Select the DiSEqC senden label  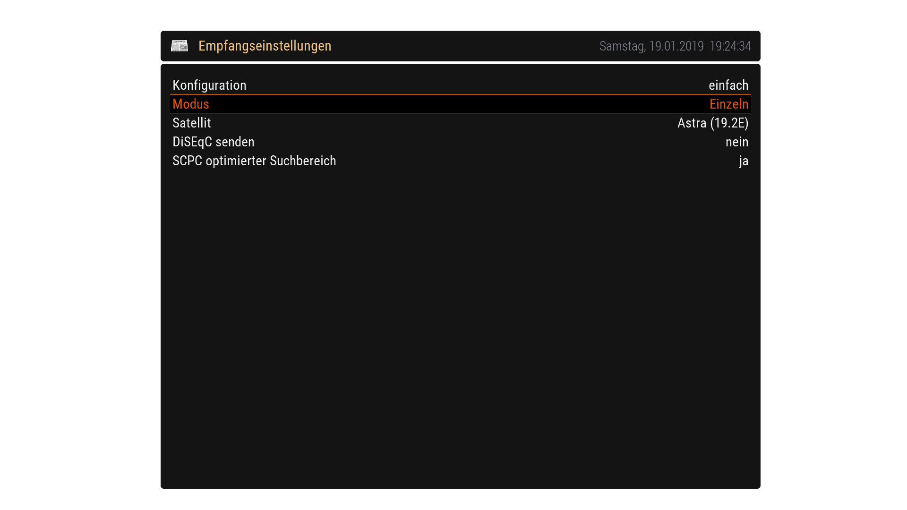pyautogui.click(x=213, y=142)
